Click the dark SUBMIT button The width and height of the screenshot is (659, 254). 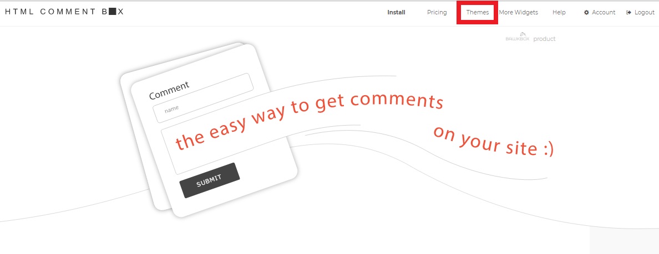click(x=209, y=180)
